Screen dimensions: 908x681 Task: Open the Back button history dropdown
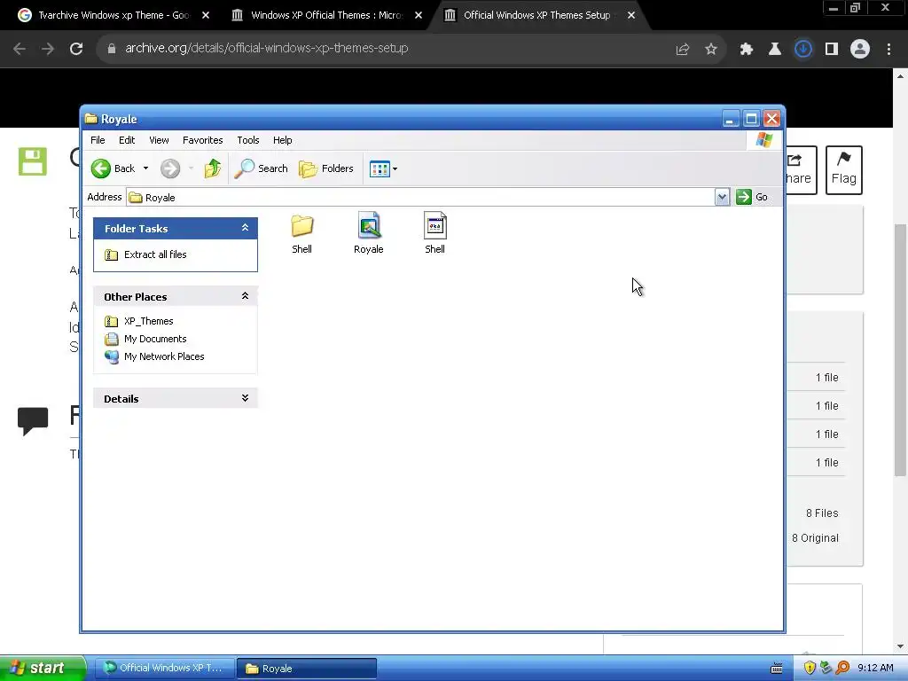click(x=146, y=168)
